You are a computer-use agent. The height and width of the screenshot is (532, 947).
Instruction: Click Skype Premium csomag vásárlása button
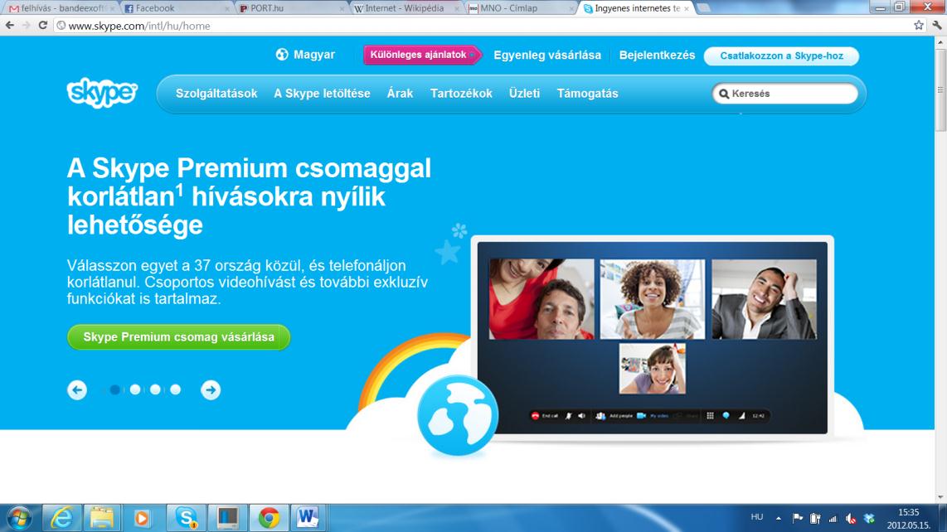click(179, 337)
